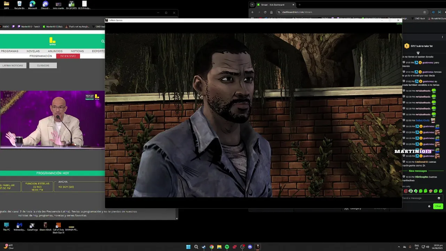Reload the Kick dashboard page
Image resolution: width=446 pixels, height=251 pixels.
click(x=265, y=12)
